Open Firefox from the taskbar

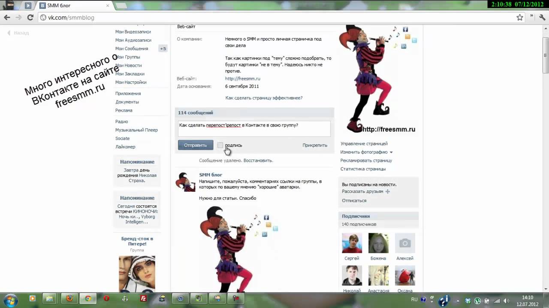coord(69,299)
